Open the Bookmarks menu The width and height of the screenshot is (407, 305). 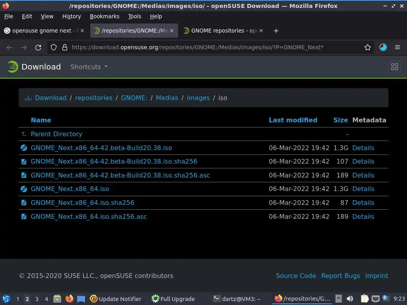(105, 16)
